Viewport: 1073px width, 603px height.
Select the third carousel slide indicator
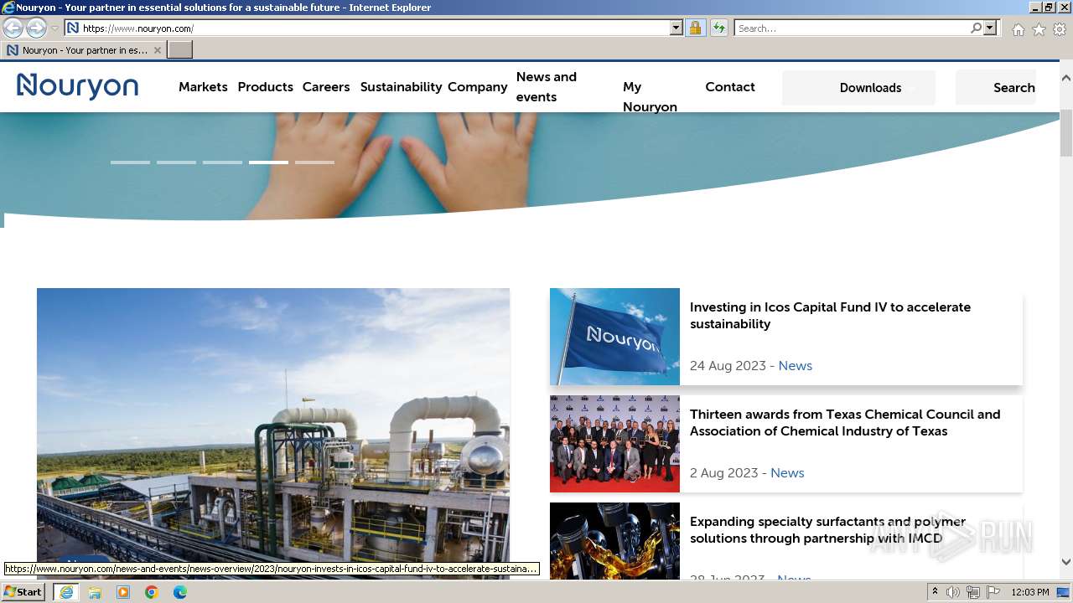(222, 162)
